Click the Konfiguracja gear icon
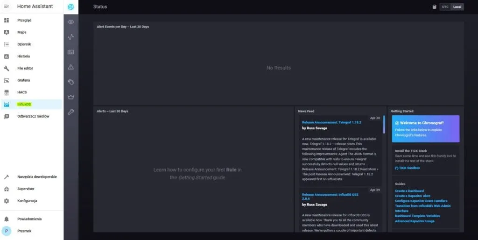478x240 pixels. pos(7,201)
